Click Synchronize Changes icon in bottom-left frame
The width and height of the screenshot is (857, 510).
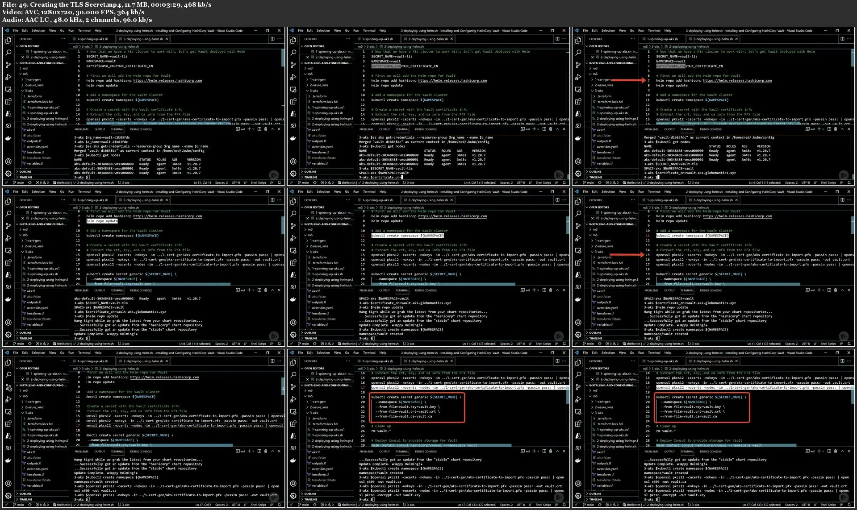(30, 505)
